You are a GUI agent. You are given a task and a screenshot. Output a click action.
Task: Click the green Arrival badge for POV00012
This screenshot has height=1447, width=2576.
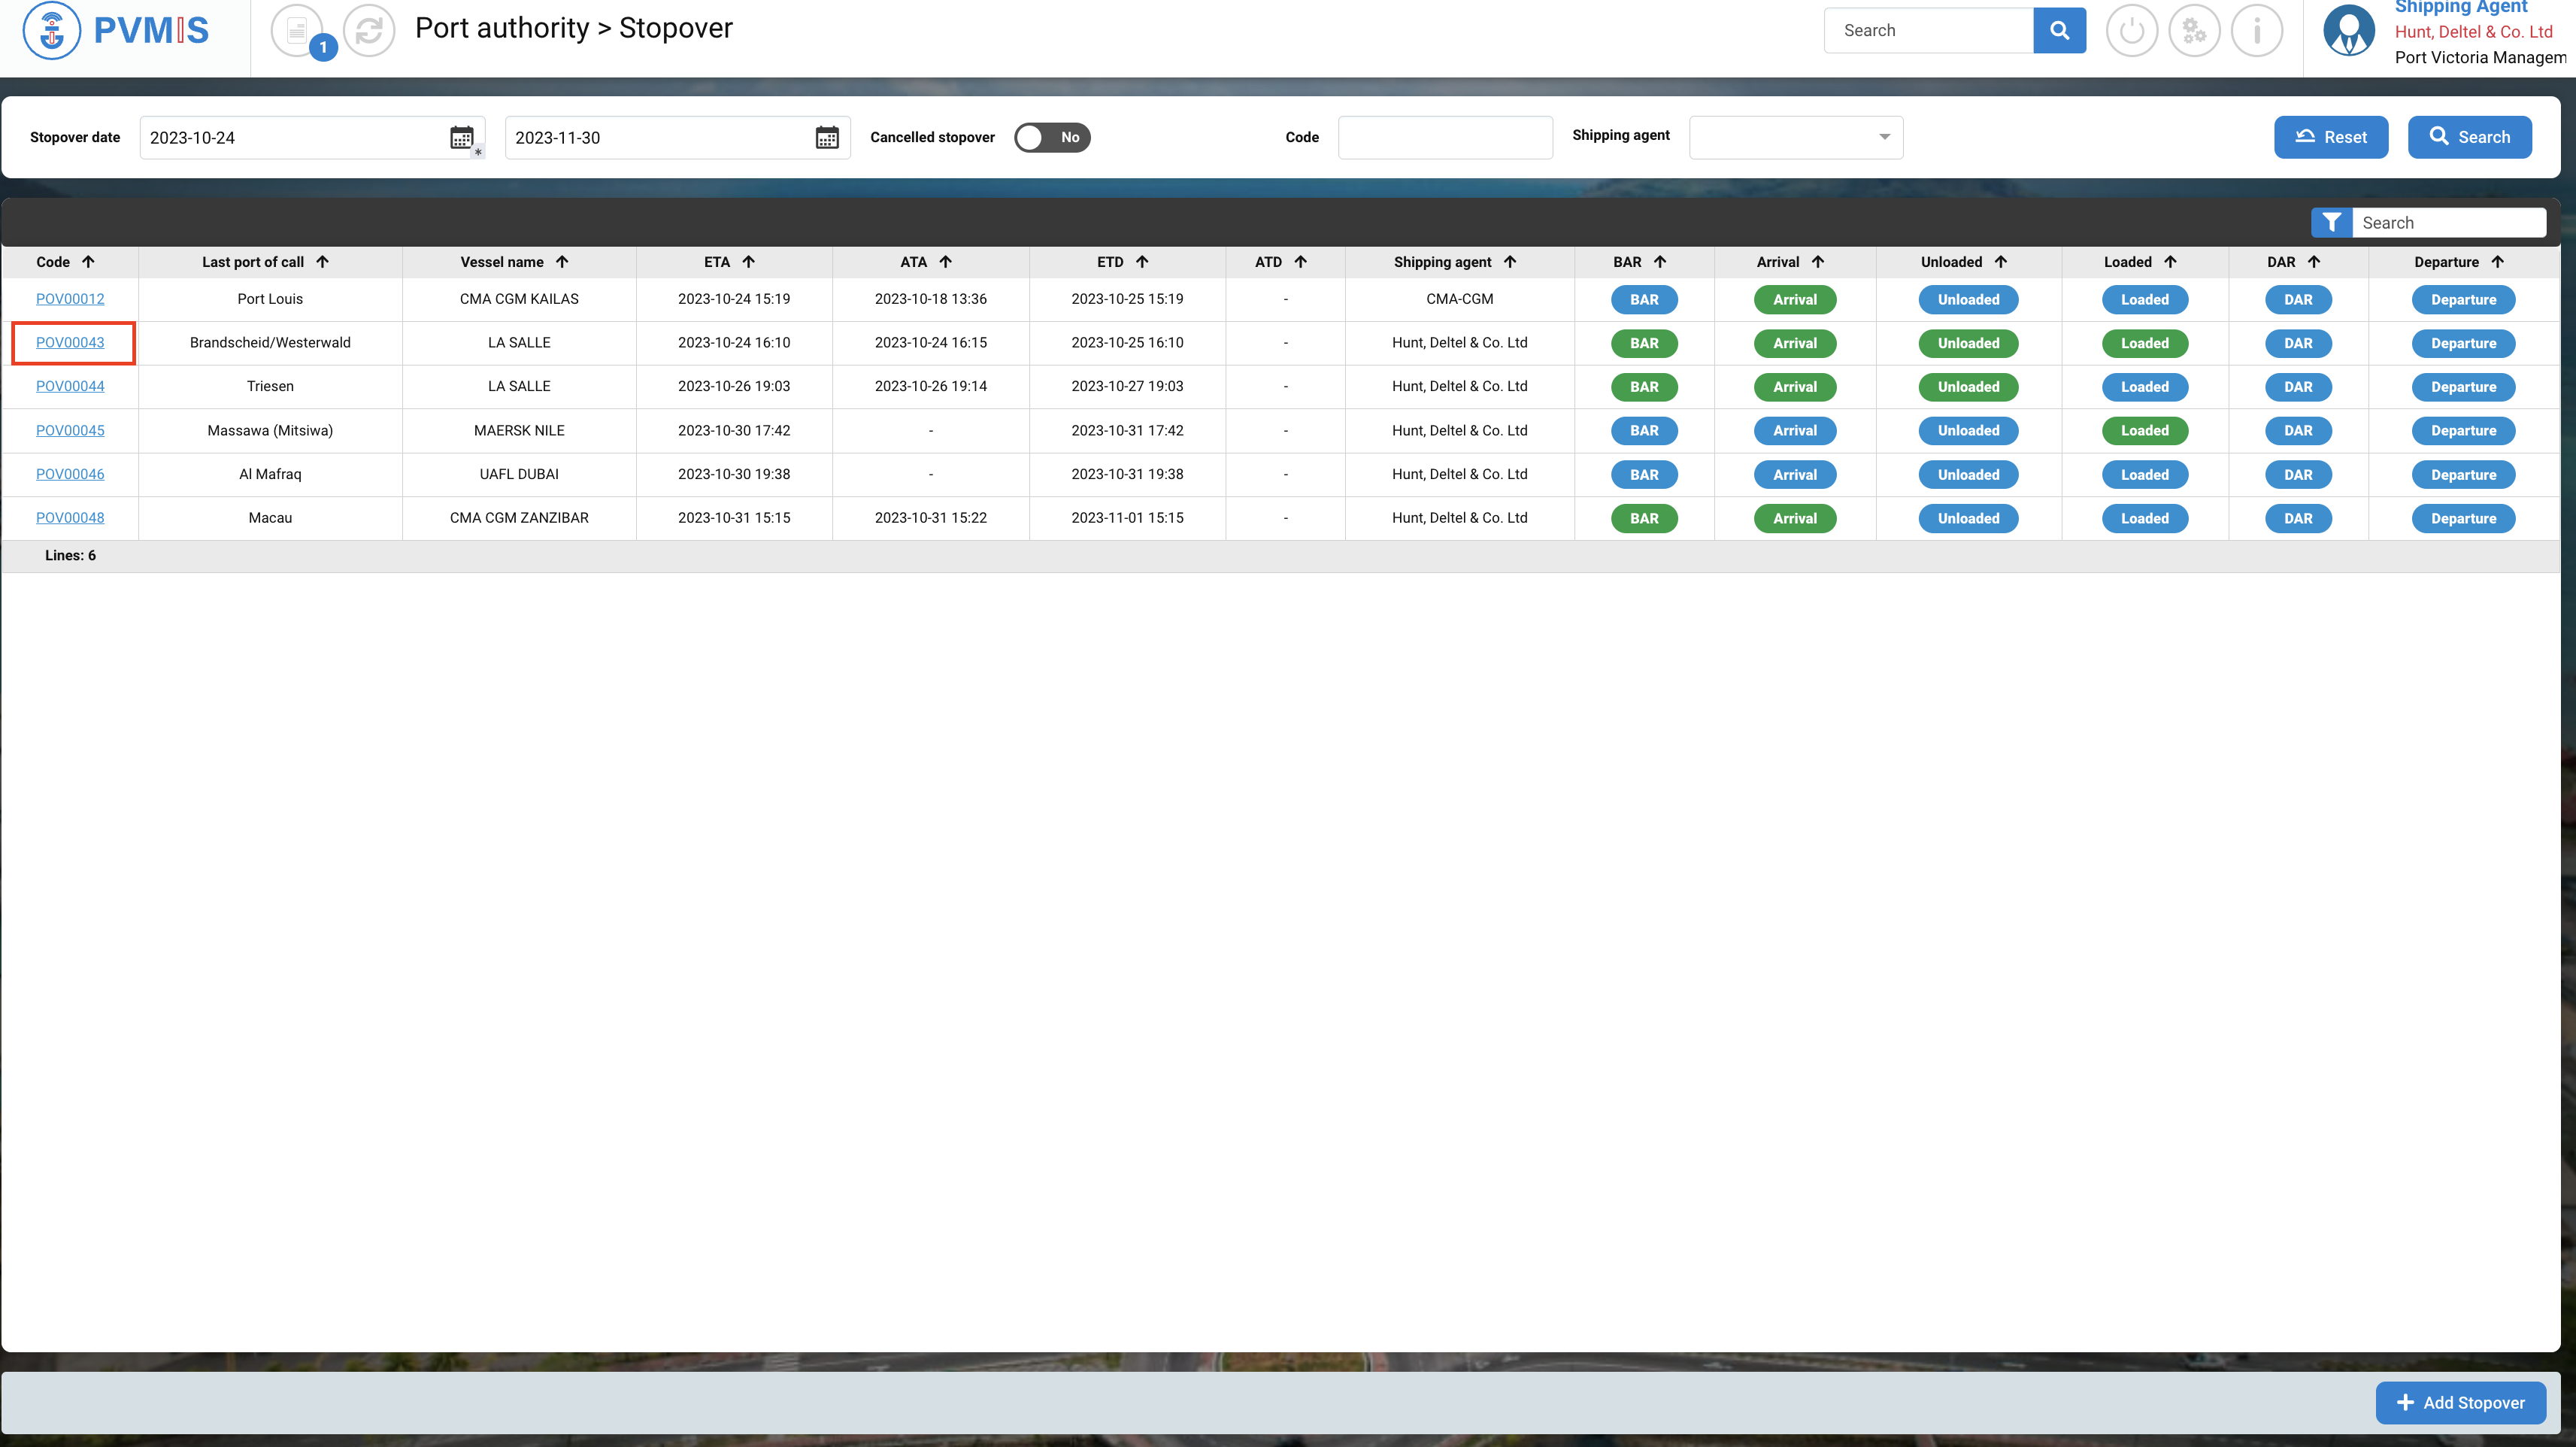click(x=1794, y=300)
